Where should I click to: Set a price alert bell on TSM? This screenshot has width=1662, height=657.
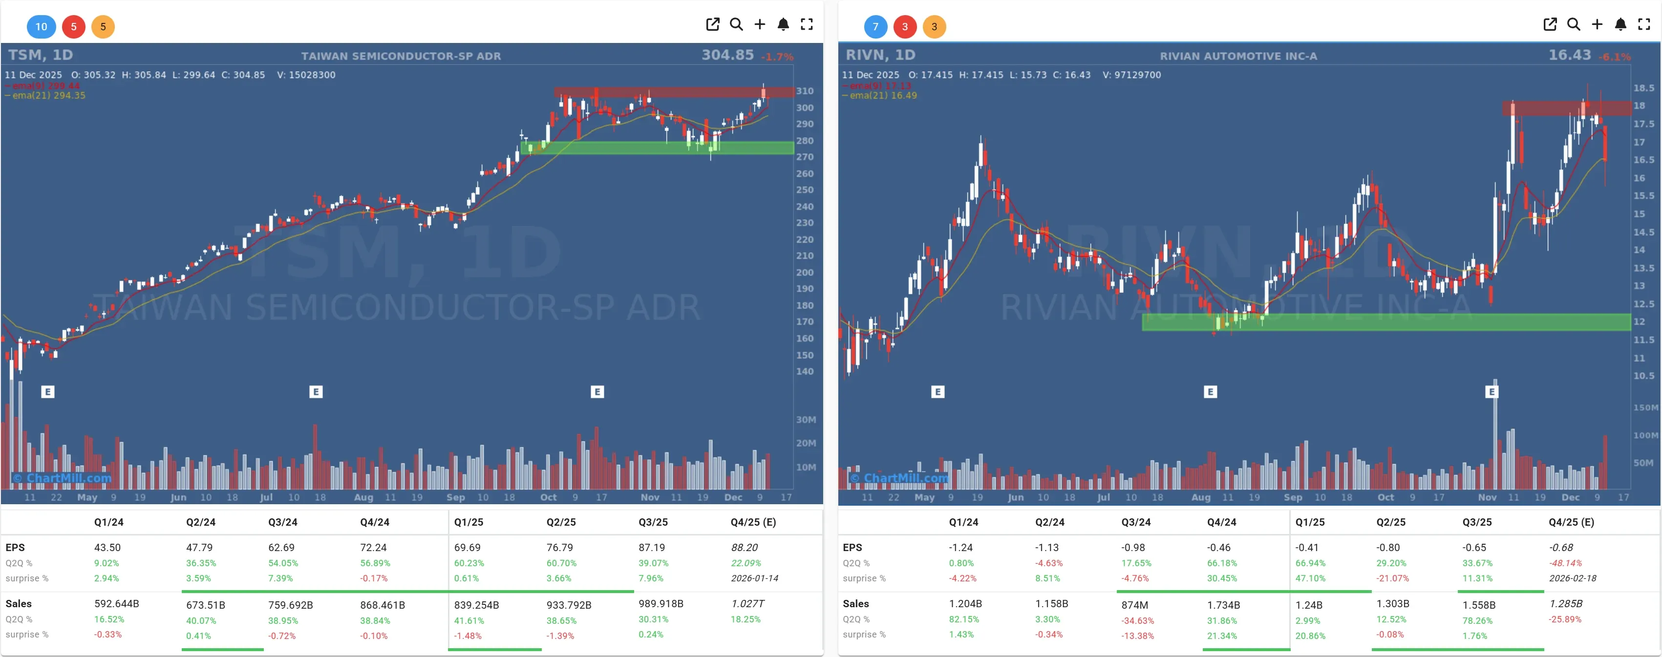[783, 24]
